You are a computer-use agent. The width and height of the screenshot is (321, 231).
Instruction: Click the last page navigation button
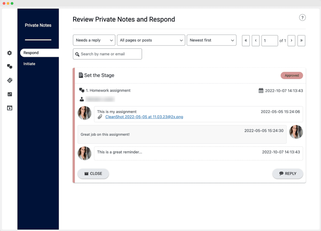click(x=301, y=40)
